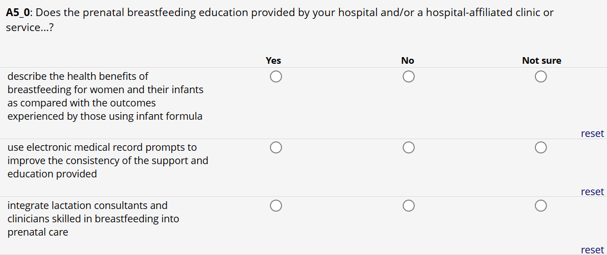Select Yes for integrating lactation consultants
Image resolution: width=607 pixels, height=255 pixels.
tap(275, 206)
